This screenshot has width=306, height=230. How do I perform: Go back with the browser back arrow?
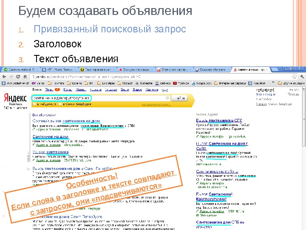[x=4, y=77]
